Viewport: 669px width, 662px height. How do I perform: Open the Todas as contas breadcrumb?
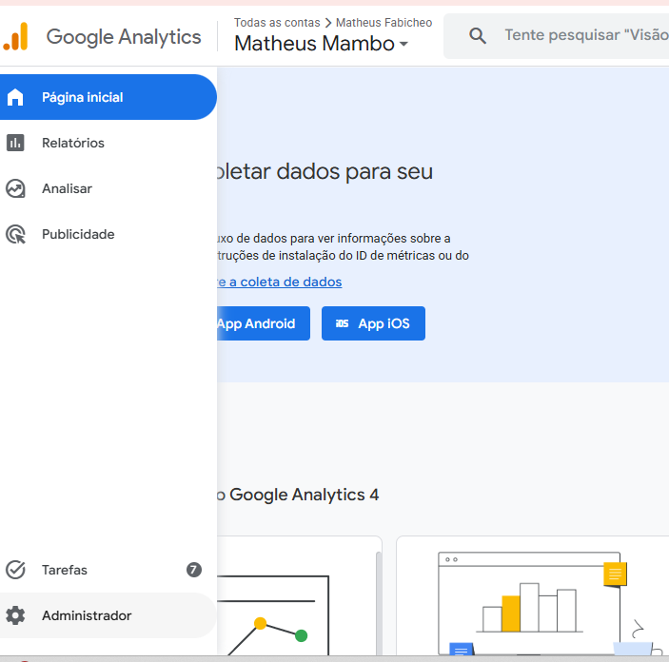(277, 23)
